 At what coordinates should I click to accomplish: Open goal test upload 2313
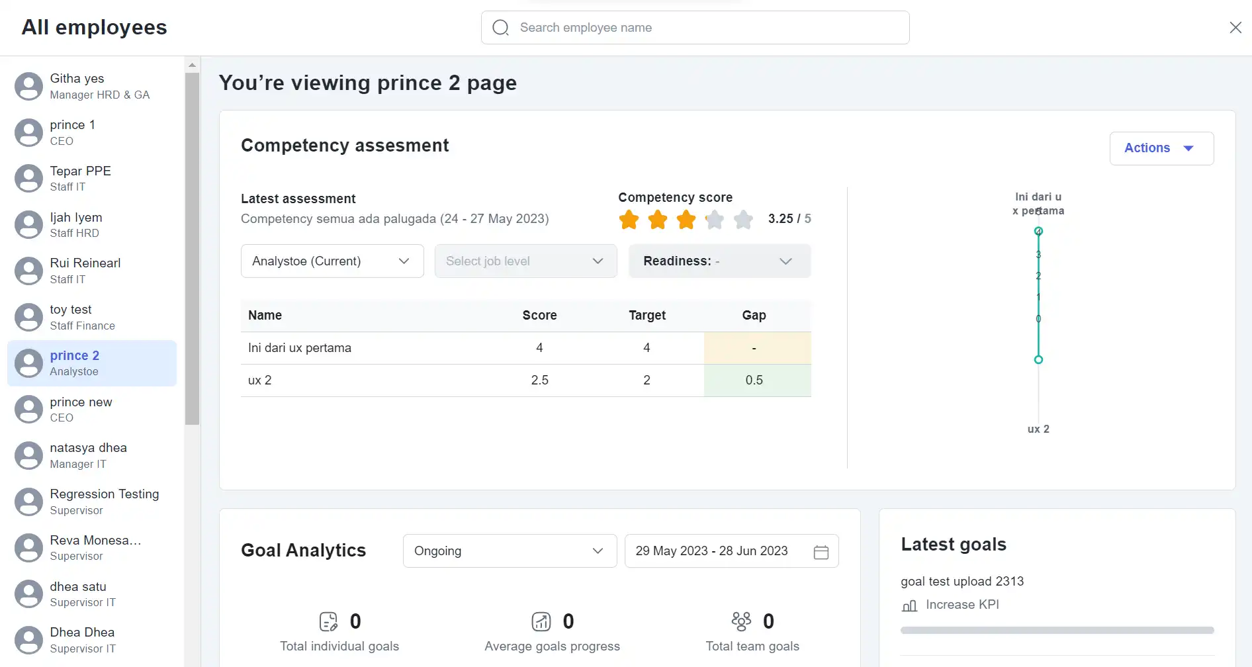pyautogui.click(x=961, y=582)
